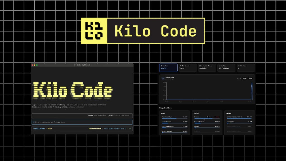
Task: Click the 'main' branch label in status bar
Action: click(x=50, y=129)
